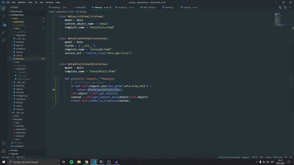This screenshot has height=165, width=294.
Task: Open tests.py in the nota folder
Action: 19,52
